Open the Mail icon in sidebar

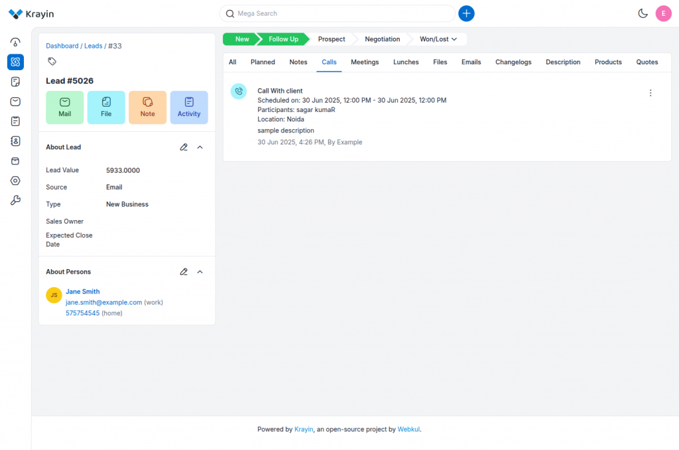coord(15,101)
